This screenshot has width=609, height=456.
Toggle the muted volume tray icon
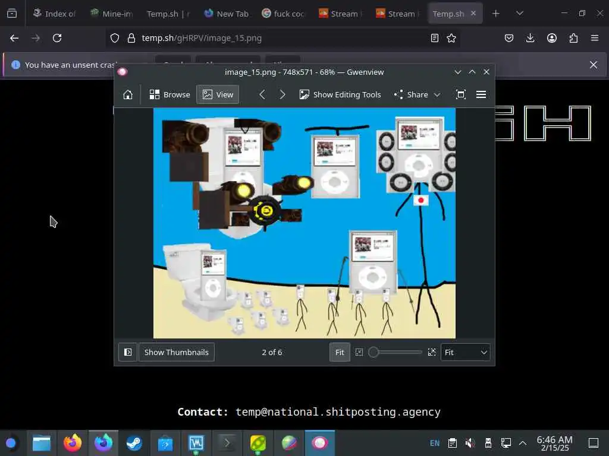(x=470, y=443)
